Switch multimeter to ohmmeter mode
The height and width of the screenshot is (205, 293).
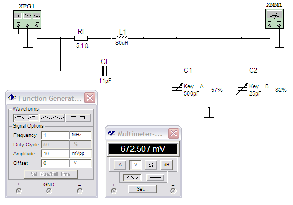[x=151, y=165]
